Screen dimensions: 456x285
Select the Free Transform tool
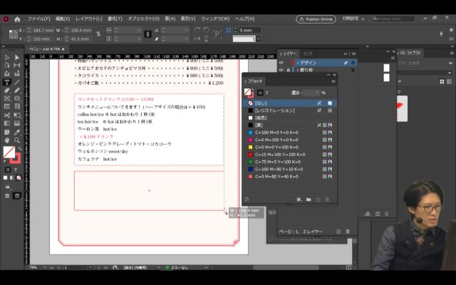pyautogui.click(x=17, y=115)
